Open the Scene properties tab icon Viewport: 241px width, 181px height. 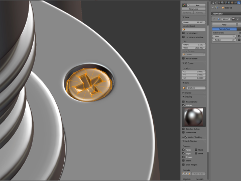tap(225, 3)
